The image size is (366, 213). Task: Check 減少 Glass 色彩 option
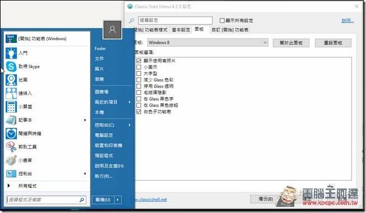139,80
